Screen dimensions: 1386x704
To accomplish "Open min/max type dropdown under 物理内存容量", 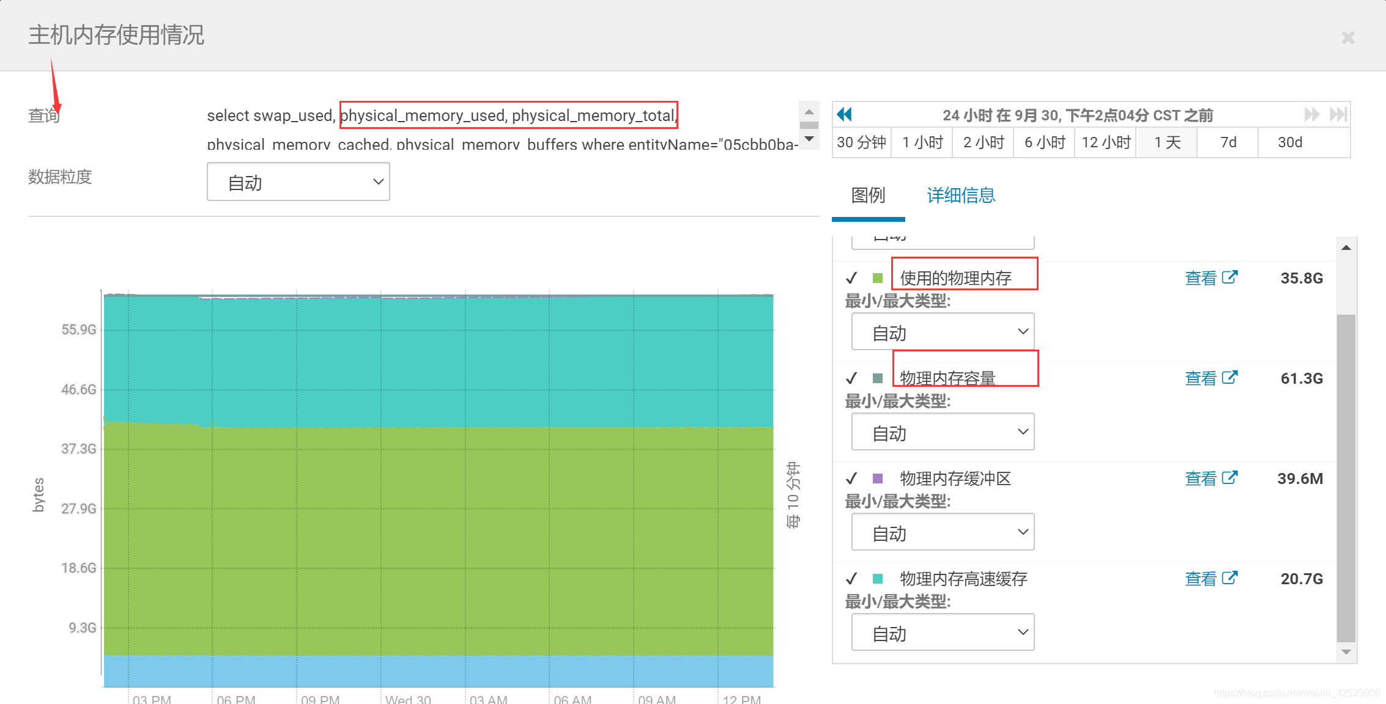I will tap(943, 432).
